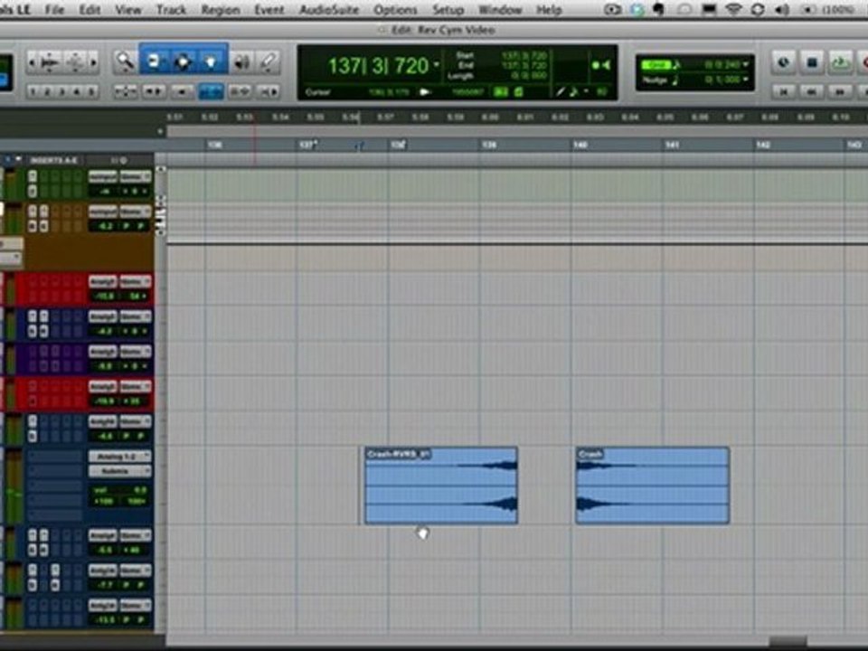Viewport: 868px width, 651px height.
Task: Click bar 140 on the Bars|Beats ruler
Action: coord(580,145)
